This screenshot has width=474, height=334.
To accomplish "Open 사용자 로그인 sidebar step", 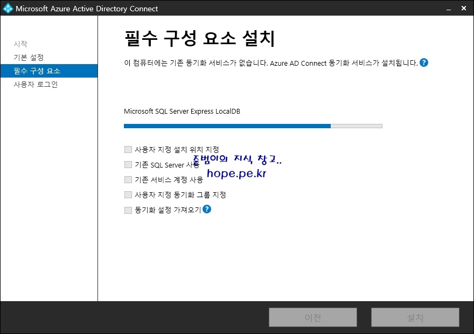I will 36,85.
